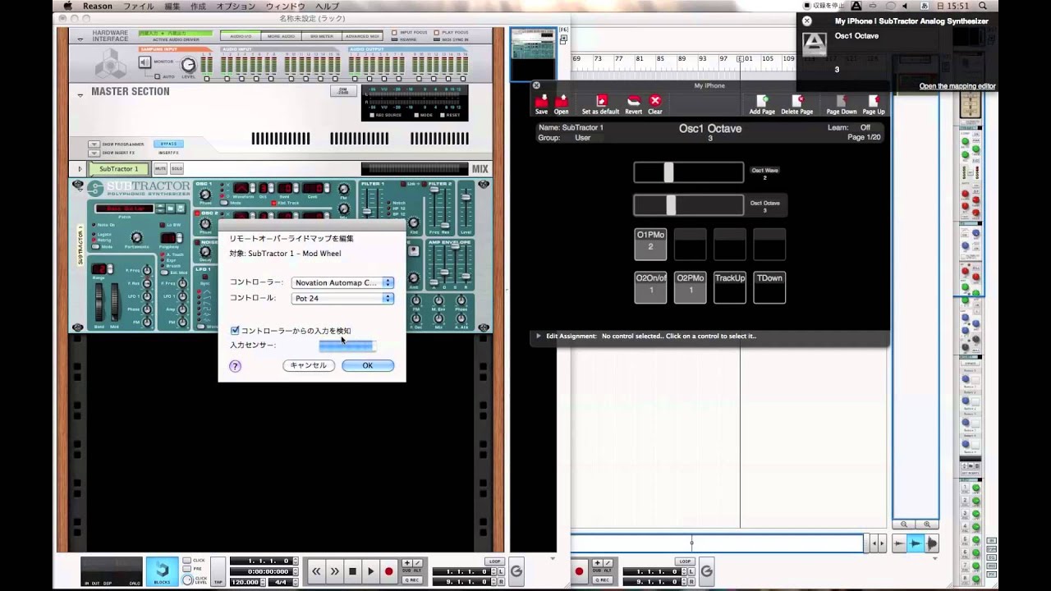Screen dimensions: 1051x591
Task: Toggle Mute on SubTractor 1 mix channel
Action: point(160,168)
